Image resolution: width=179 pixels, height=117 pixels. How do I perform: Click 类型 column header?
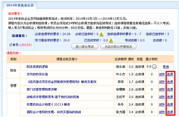(140, 59)
